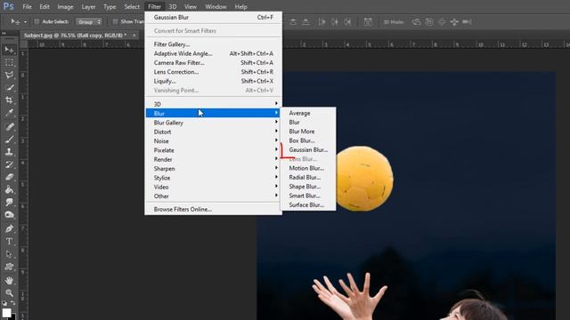Reapply last Gaussian Blur at menu top
Viewport: 570px width, 320px height.
point(214,17)
